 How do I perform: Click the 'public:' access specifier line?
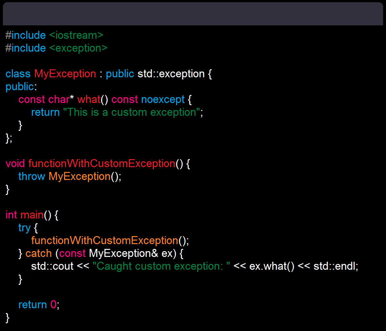click(21, 87)
